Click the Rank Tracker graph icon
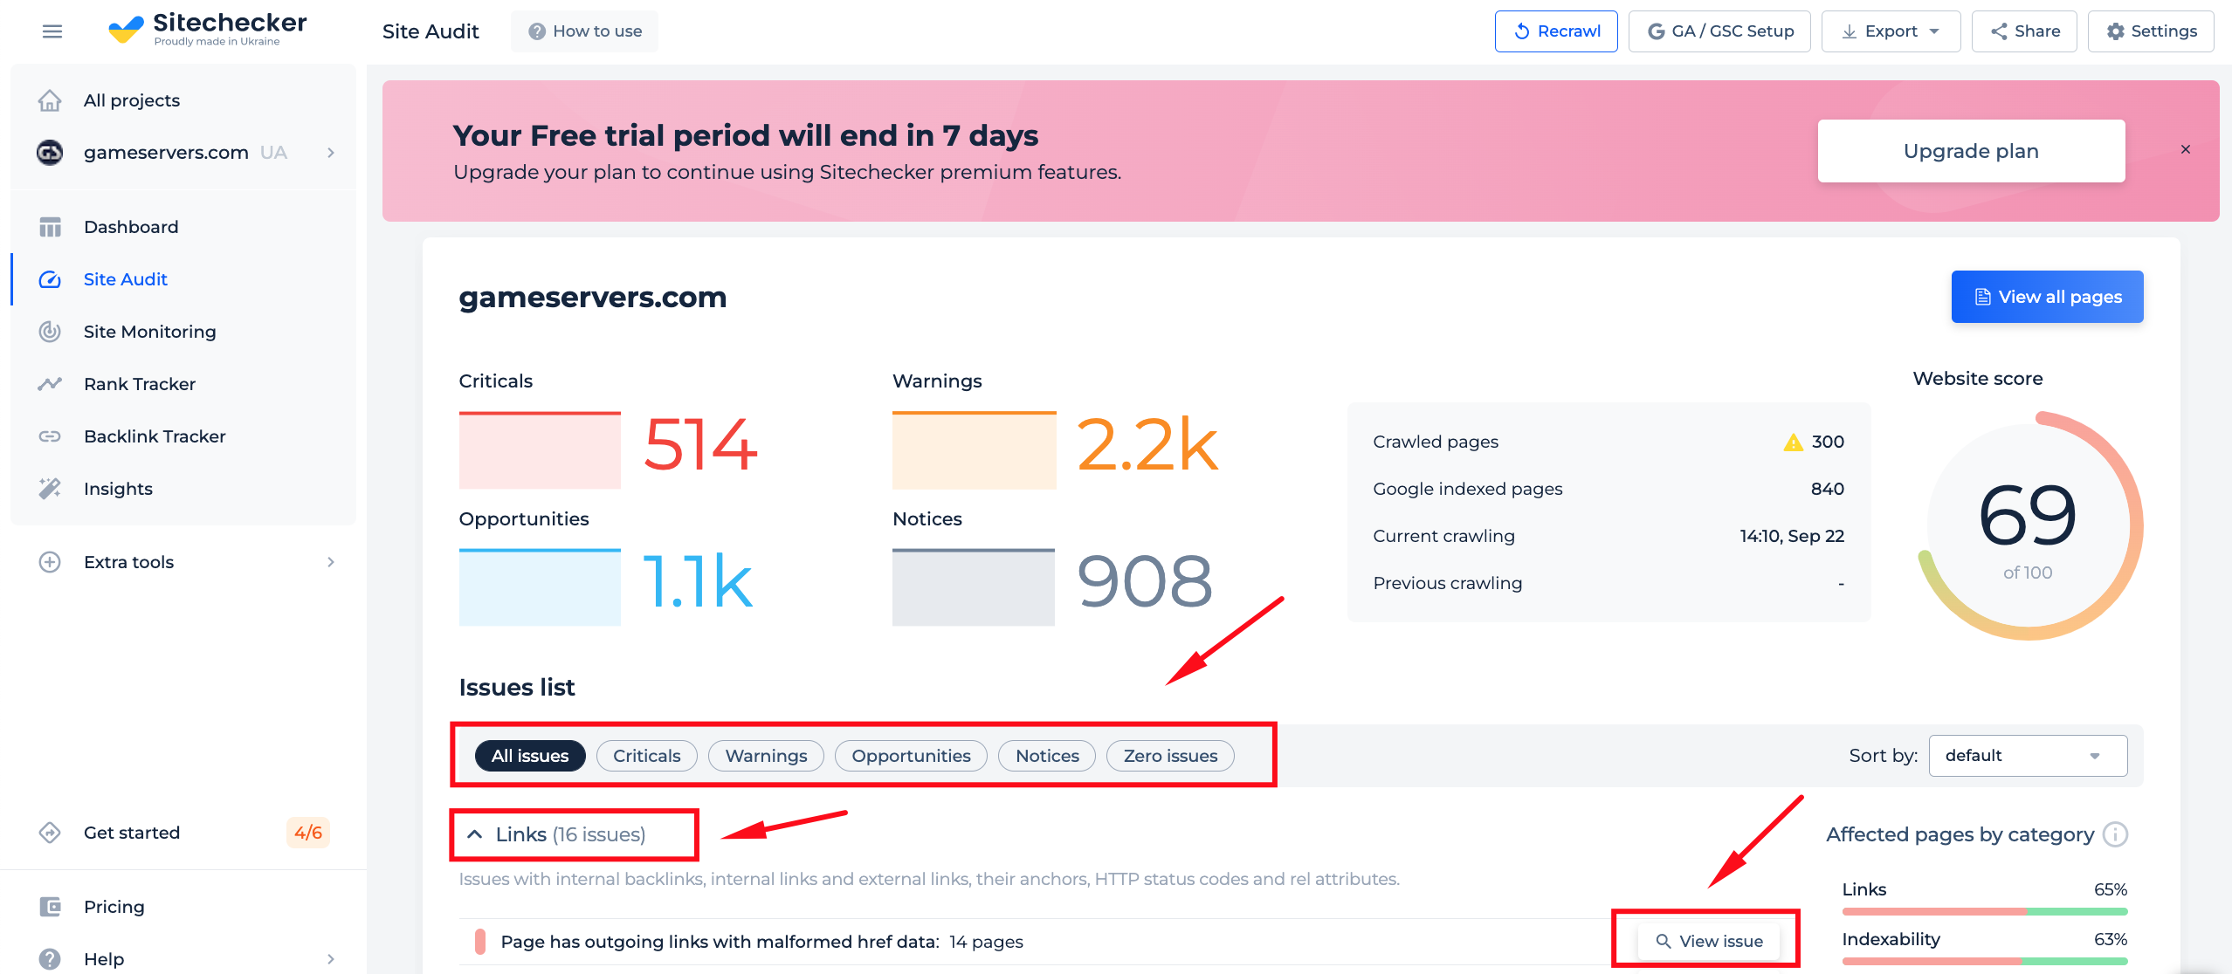Image resolution: width=2232 pixels, height=974 pixels. [50, 384]
